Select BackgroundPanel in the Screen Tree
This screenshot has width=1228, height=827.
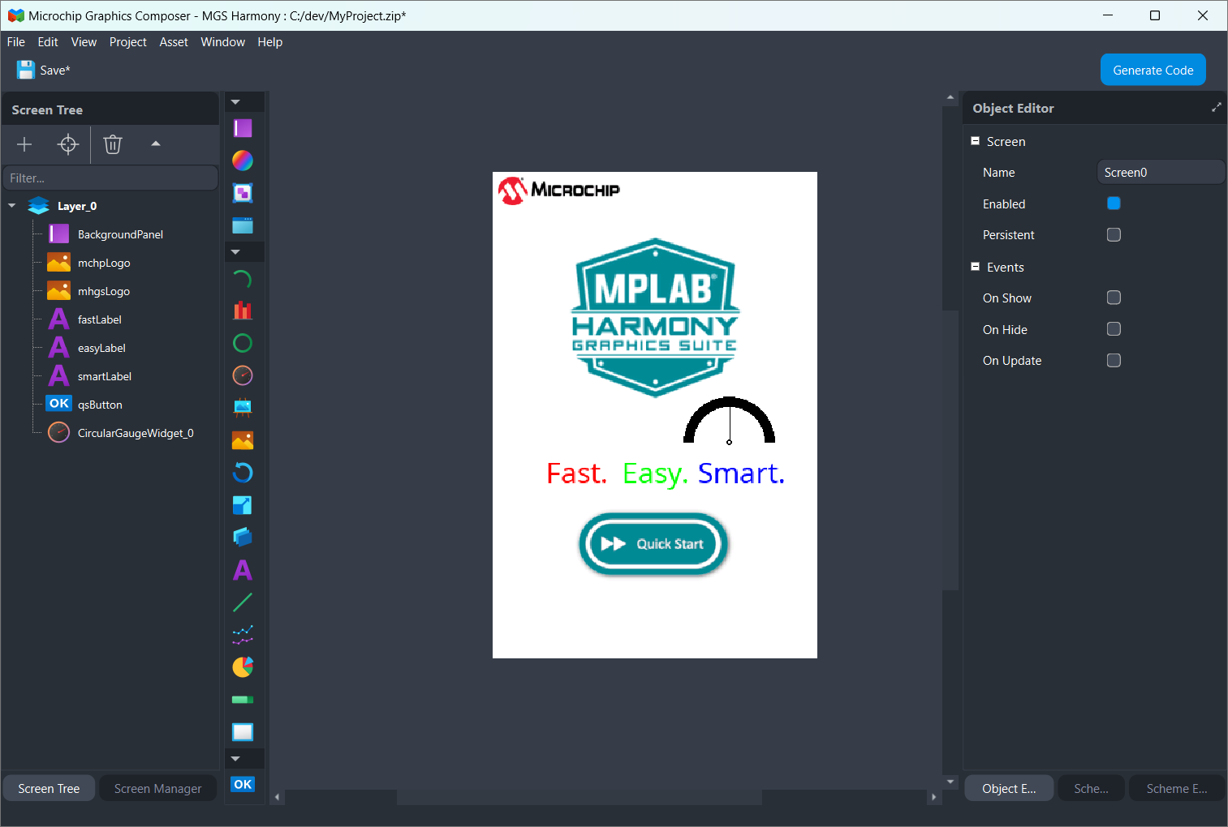[x=120, y=234]
